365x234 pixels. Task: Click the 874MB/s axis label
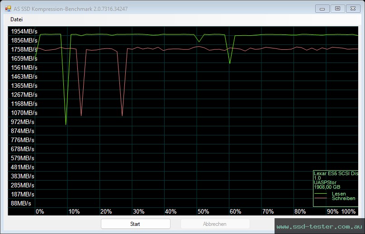click(x=22, y=131)
